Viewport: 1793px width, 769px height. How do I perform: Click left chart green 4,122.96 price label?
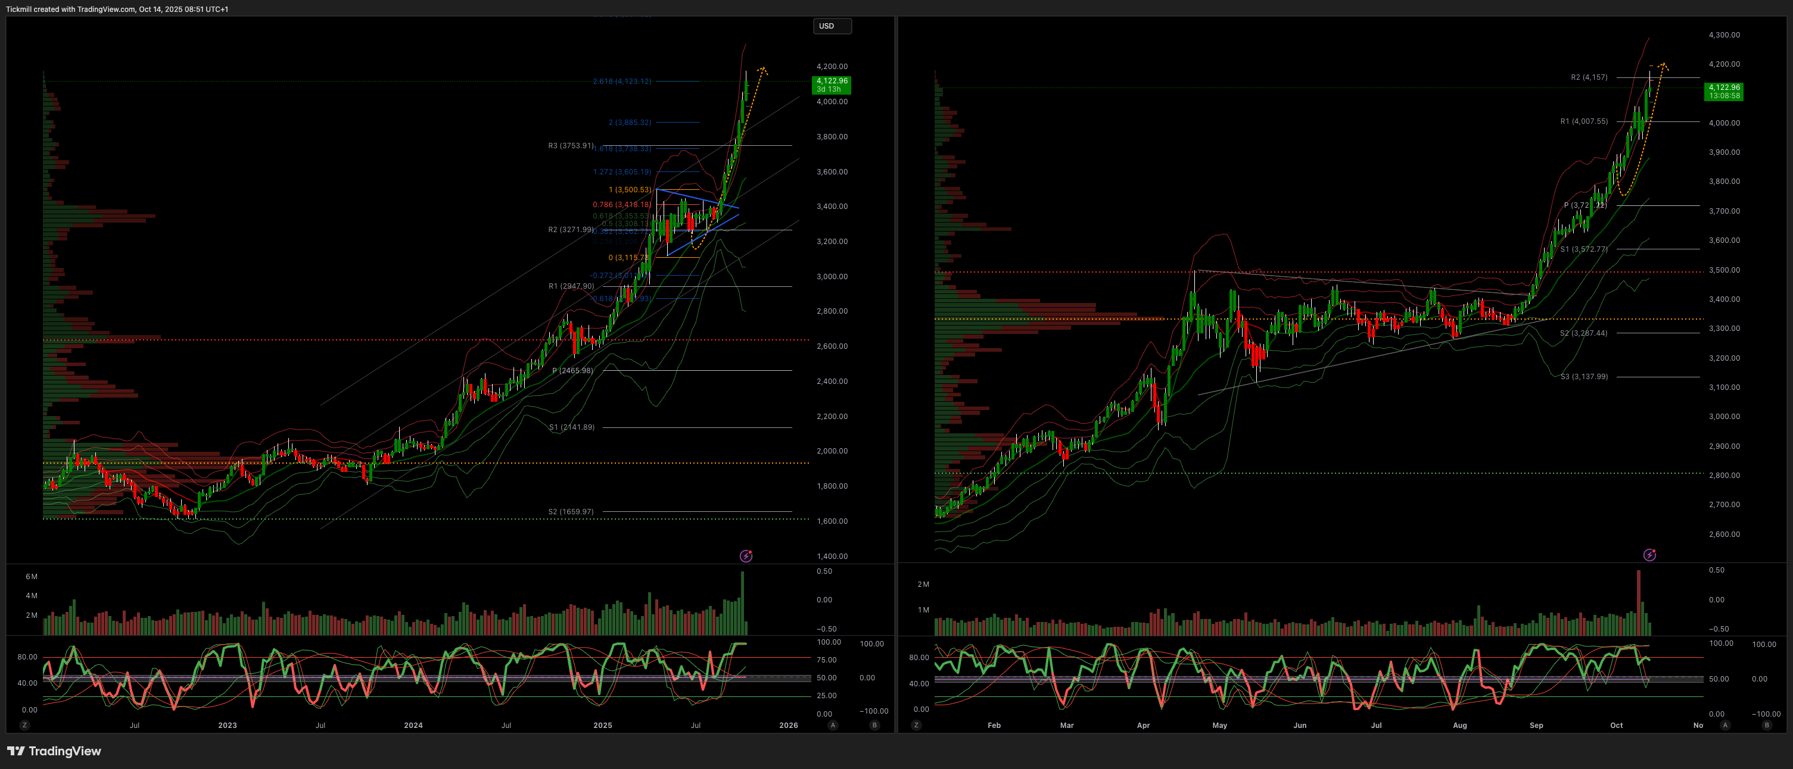tap(832, 85)
